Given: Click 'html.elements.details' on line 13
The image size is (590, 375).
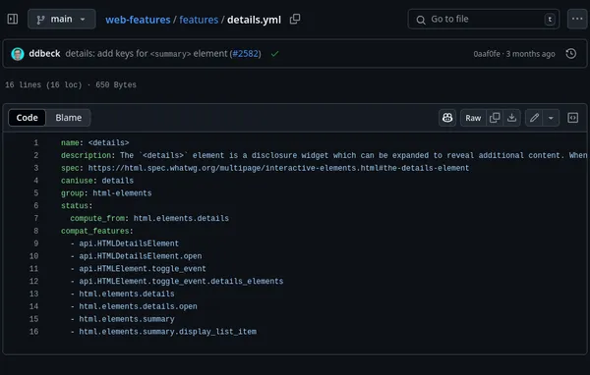Looking at the screenshot, I should pyautogui.click(x=127, y=294).
